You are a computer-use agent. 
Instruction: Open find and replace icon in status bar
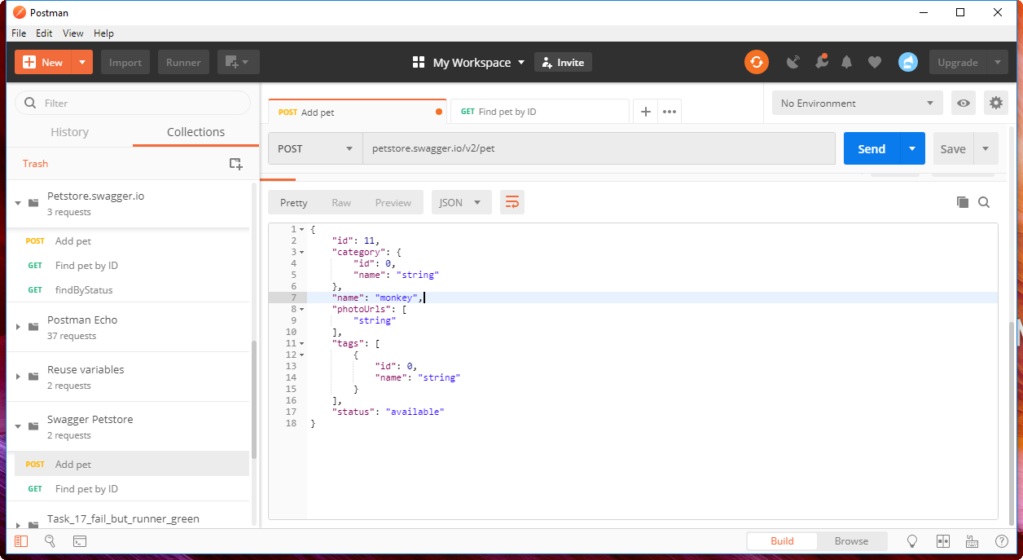click(50, 541)
